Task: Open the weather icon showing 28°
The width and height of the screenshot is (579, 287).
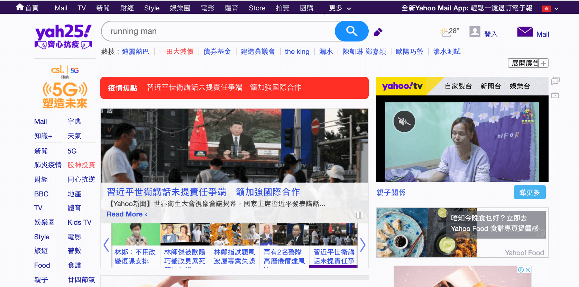Action: tap(445, 33)
